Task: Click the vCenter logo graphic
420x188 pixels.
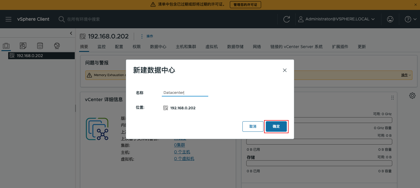Action: click(97, 129)
